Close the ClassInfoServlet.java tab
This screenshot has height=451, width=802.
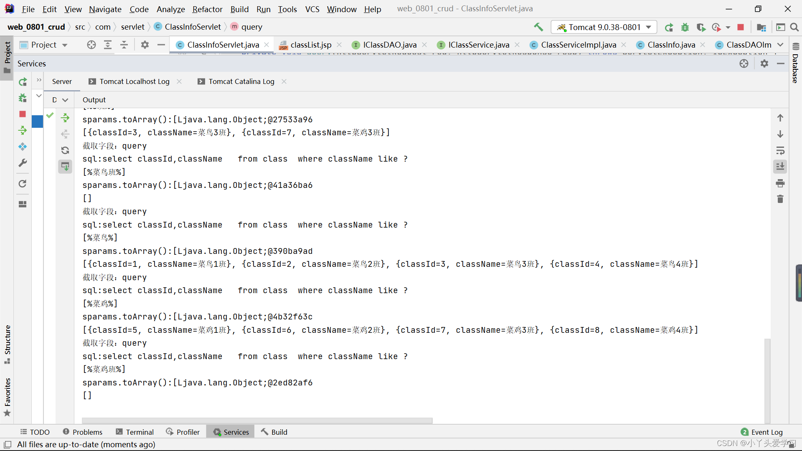[x=266, y=45]
